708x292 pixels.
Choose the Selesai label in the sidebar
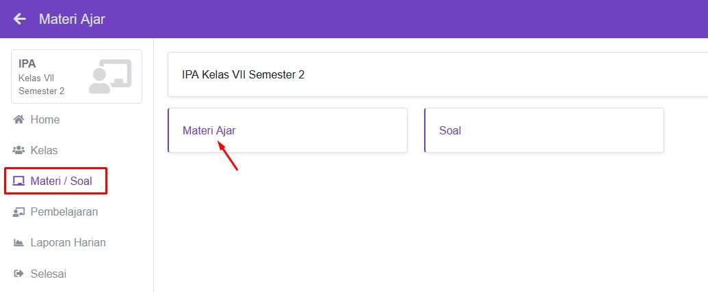click(48, 274)
